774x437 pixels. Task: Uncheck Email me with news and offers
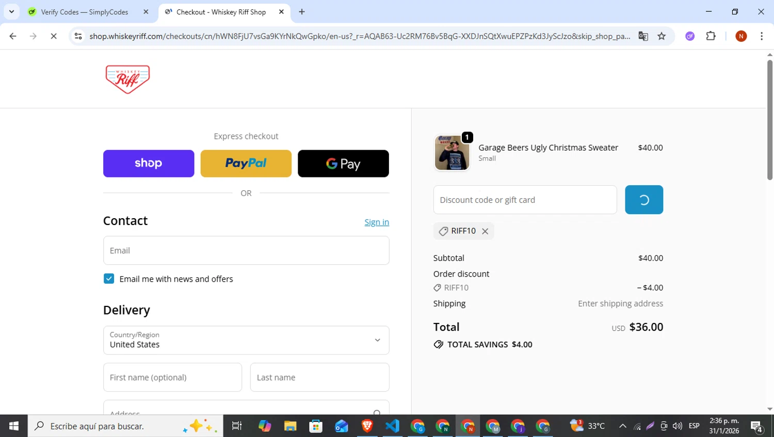tap(109, 279)
